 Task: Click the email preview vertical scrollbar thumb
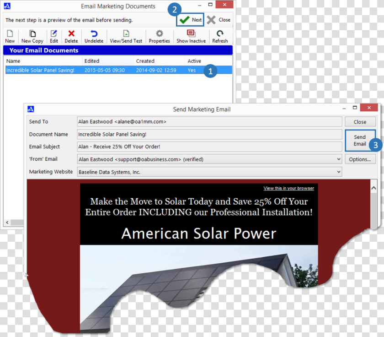pos(373,211)
